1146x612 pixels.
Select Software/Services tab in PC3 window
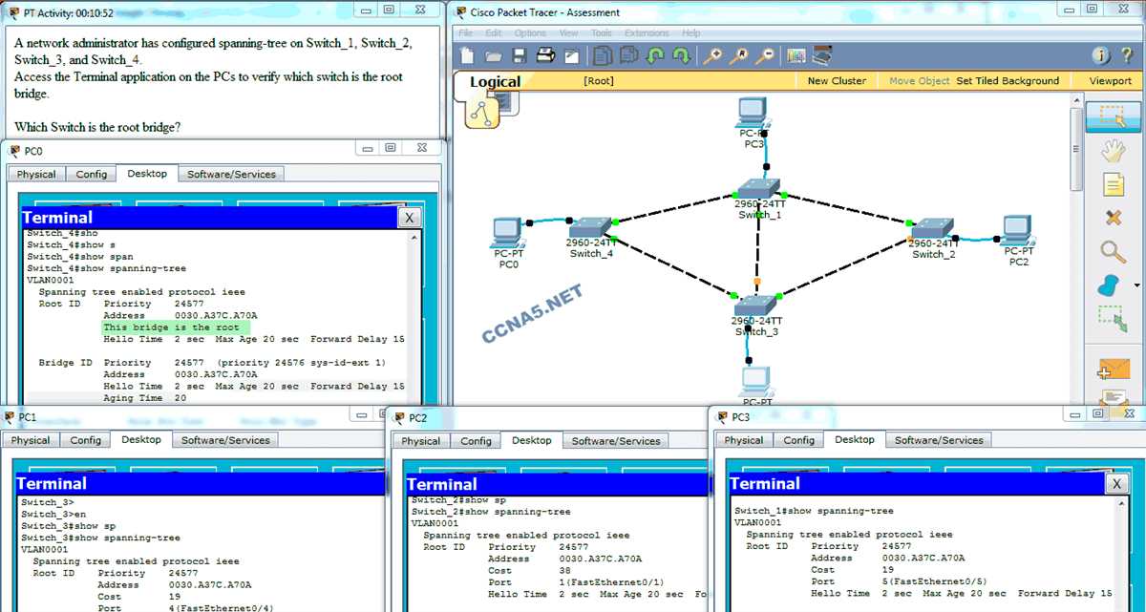point(939,440)
